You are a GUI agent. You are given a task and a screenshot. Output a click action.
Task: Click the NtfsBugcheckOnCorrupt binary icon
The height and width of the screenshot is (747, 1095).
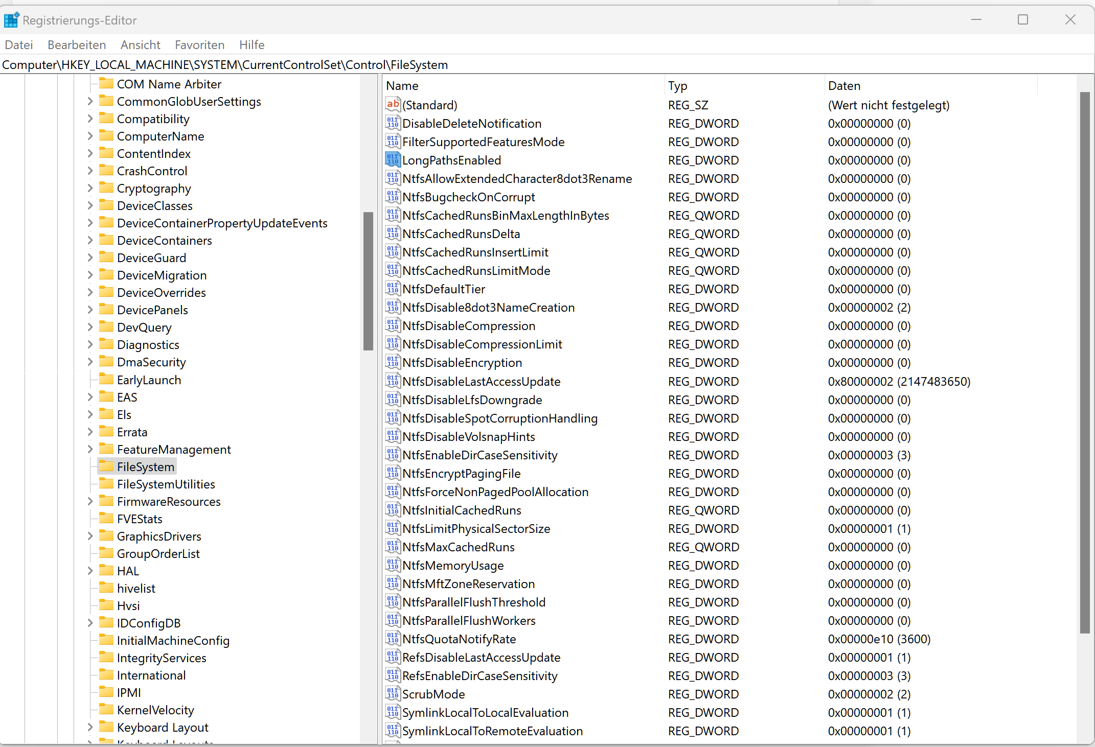coord(393,197)
